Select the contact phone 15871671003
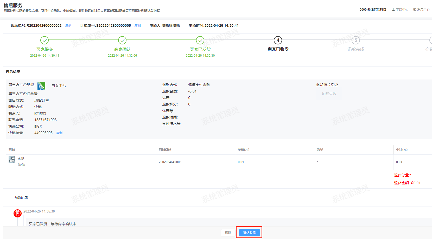432x239 pixels. [x=46, y=120]
